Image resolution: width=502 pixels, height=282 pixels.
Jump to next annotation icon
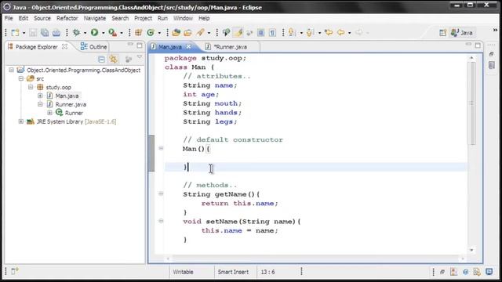[292, 32]
